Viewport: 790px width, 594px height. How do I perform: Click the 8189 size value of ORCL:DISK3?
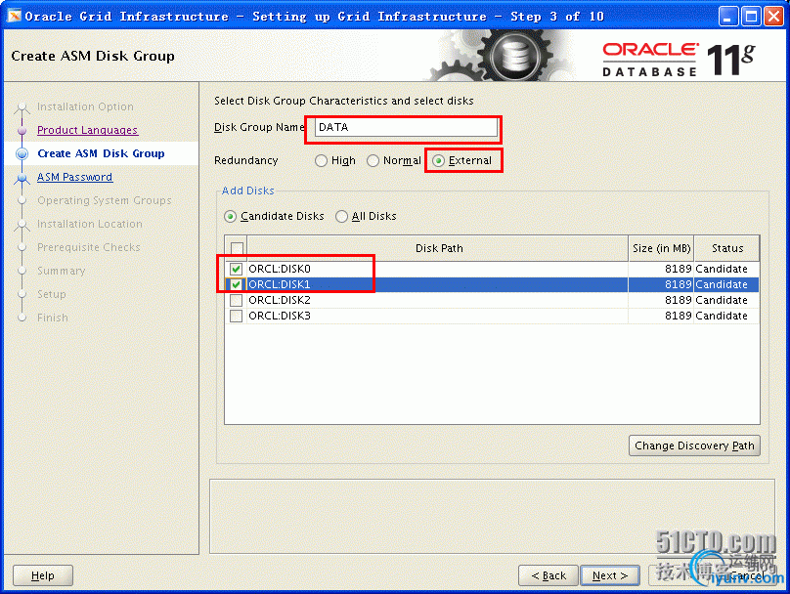click(679, 316)
